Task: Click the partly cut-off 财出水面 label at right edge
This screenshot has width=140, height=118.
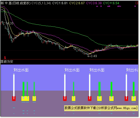Action: [x=132, y=70]
